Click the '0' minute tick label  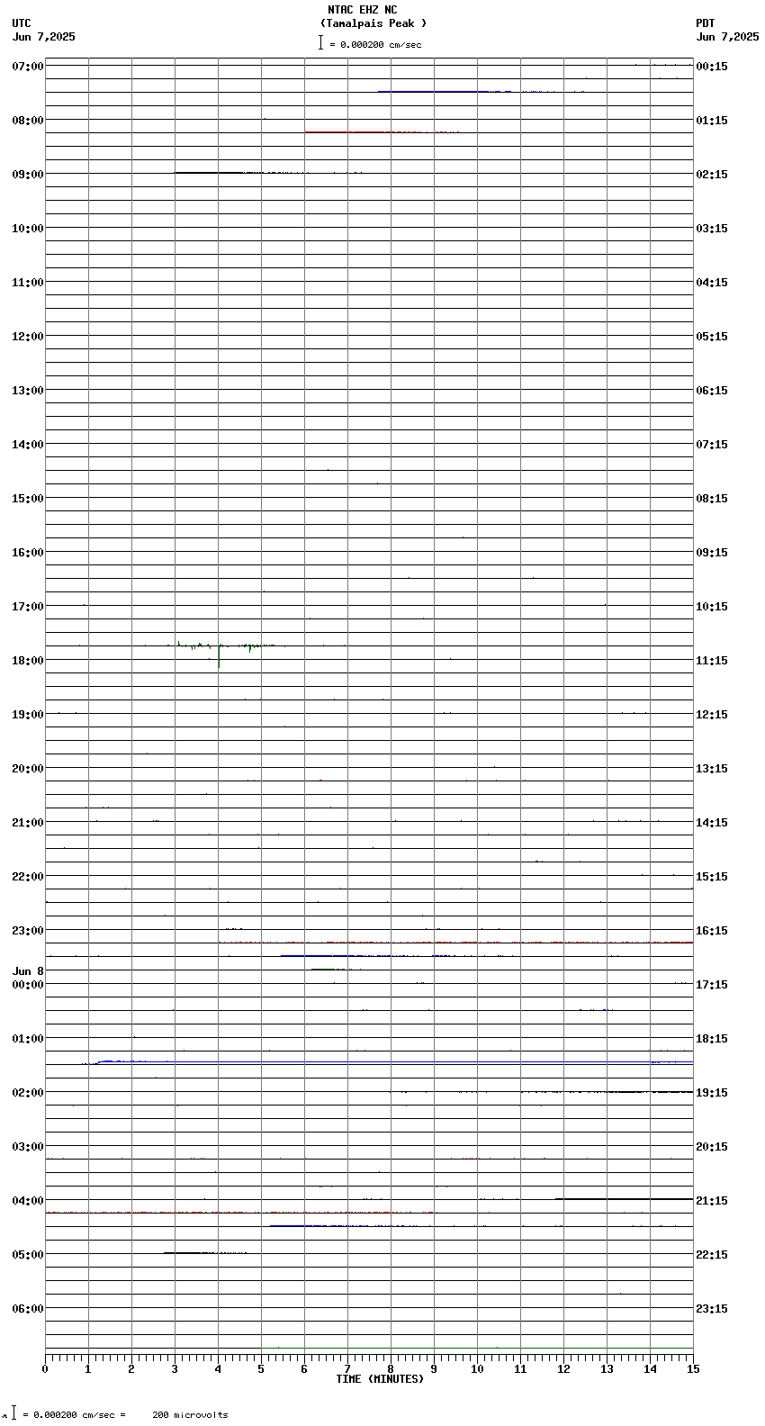coord(45,1369)
